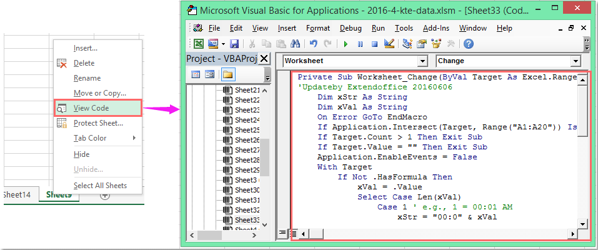Click the Undo arrow icon
Viewport: 598px width, 250px height.
[x=313, y=44]
